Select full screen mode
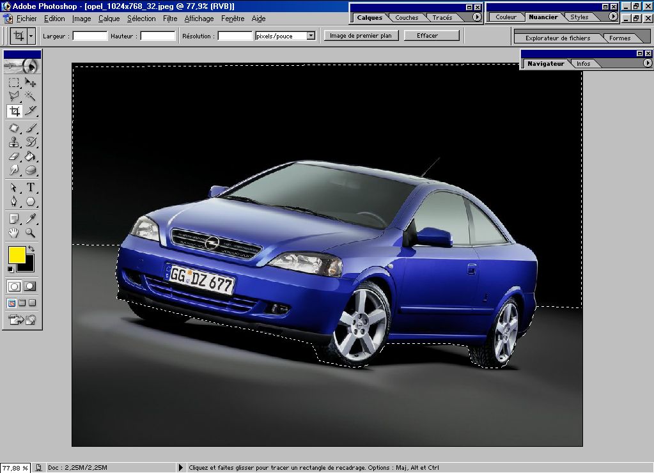This screenshot has width=654, height=473. [x=32, y=303]
